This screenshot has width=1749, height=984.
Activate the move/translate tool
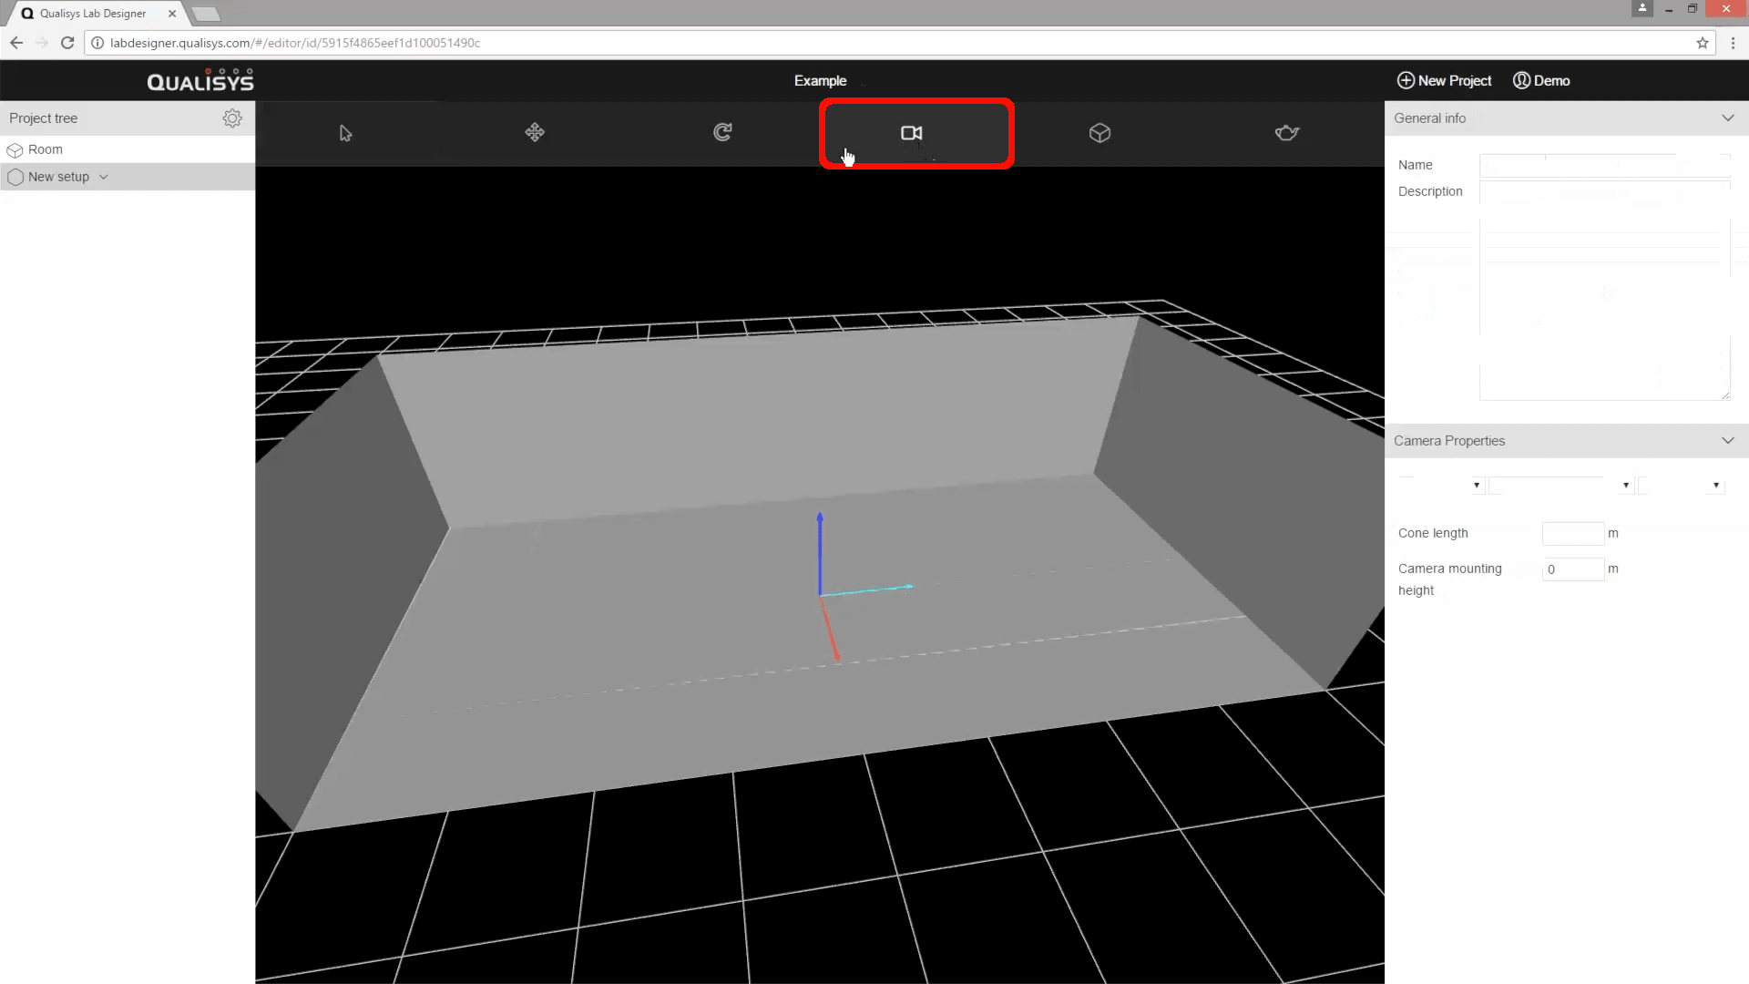pyautogui.click(x=535, y=133)
